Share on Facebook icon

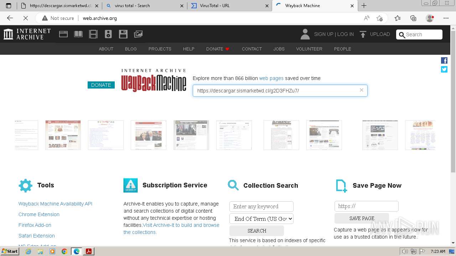pyautogui.click(x=444, y=60)
